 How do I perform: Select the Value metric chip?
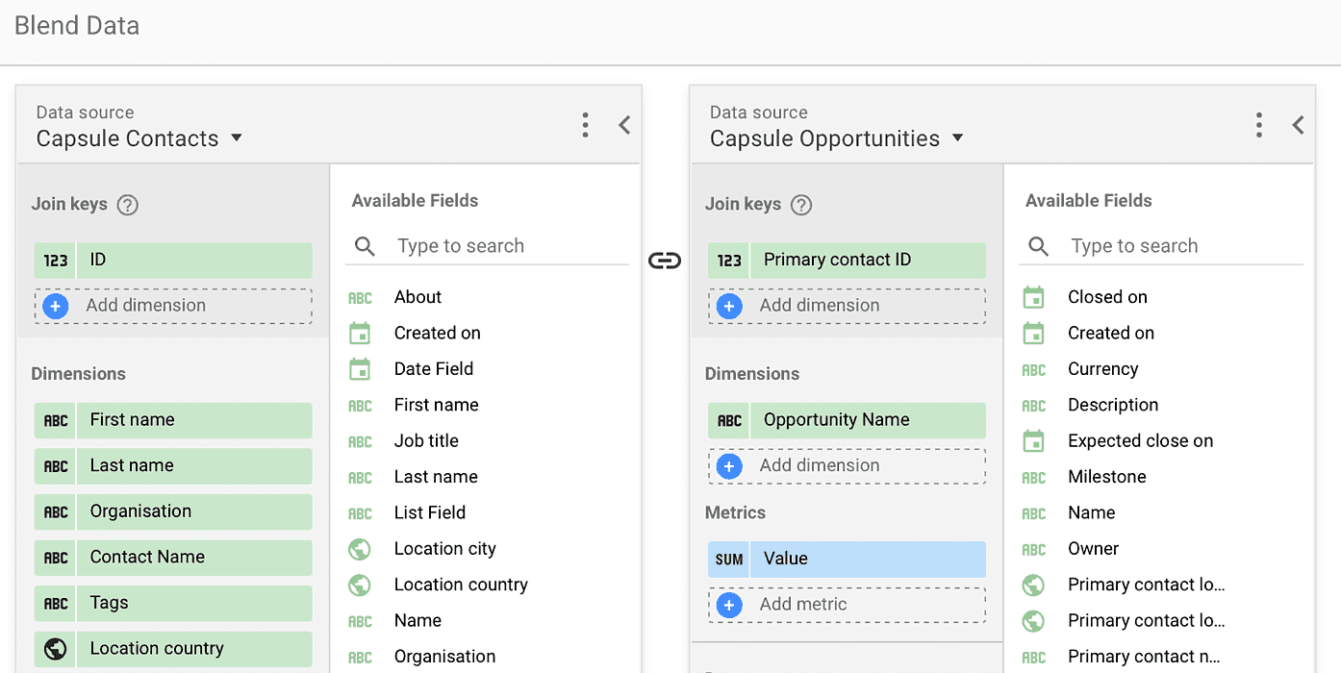(847, 560)
